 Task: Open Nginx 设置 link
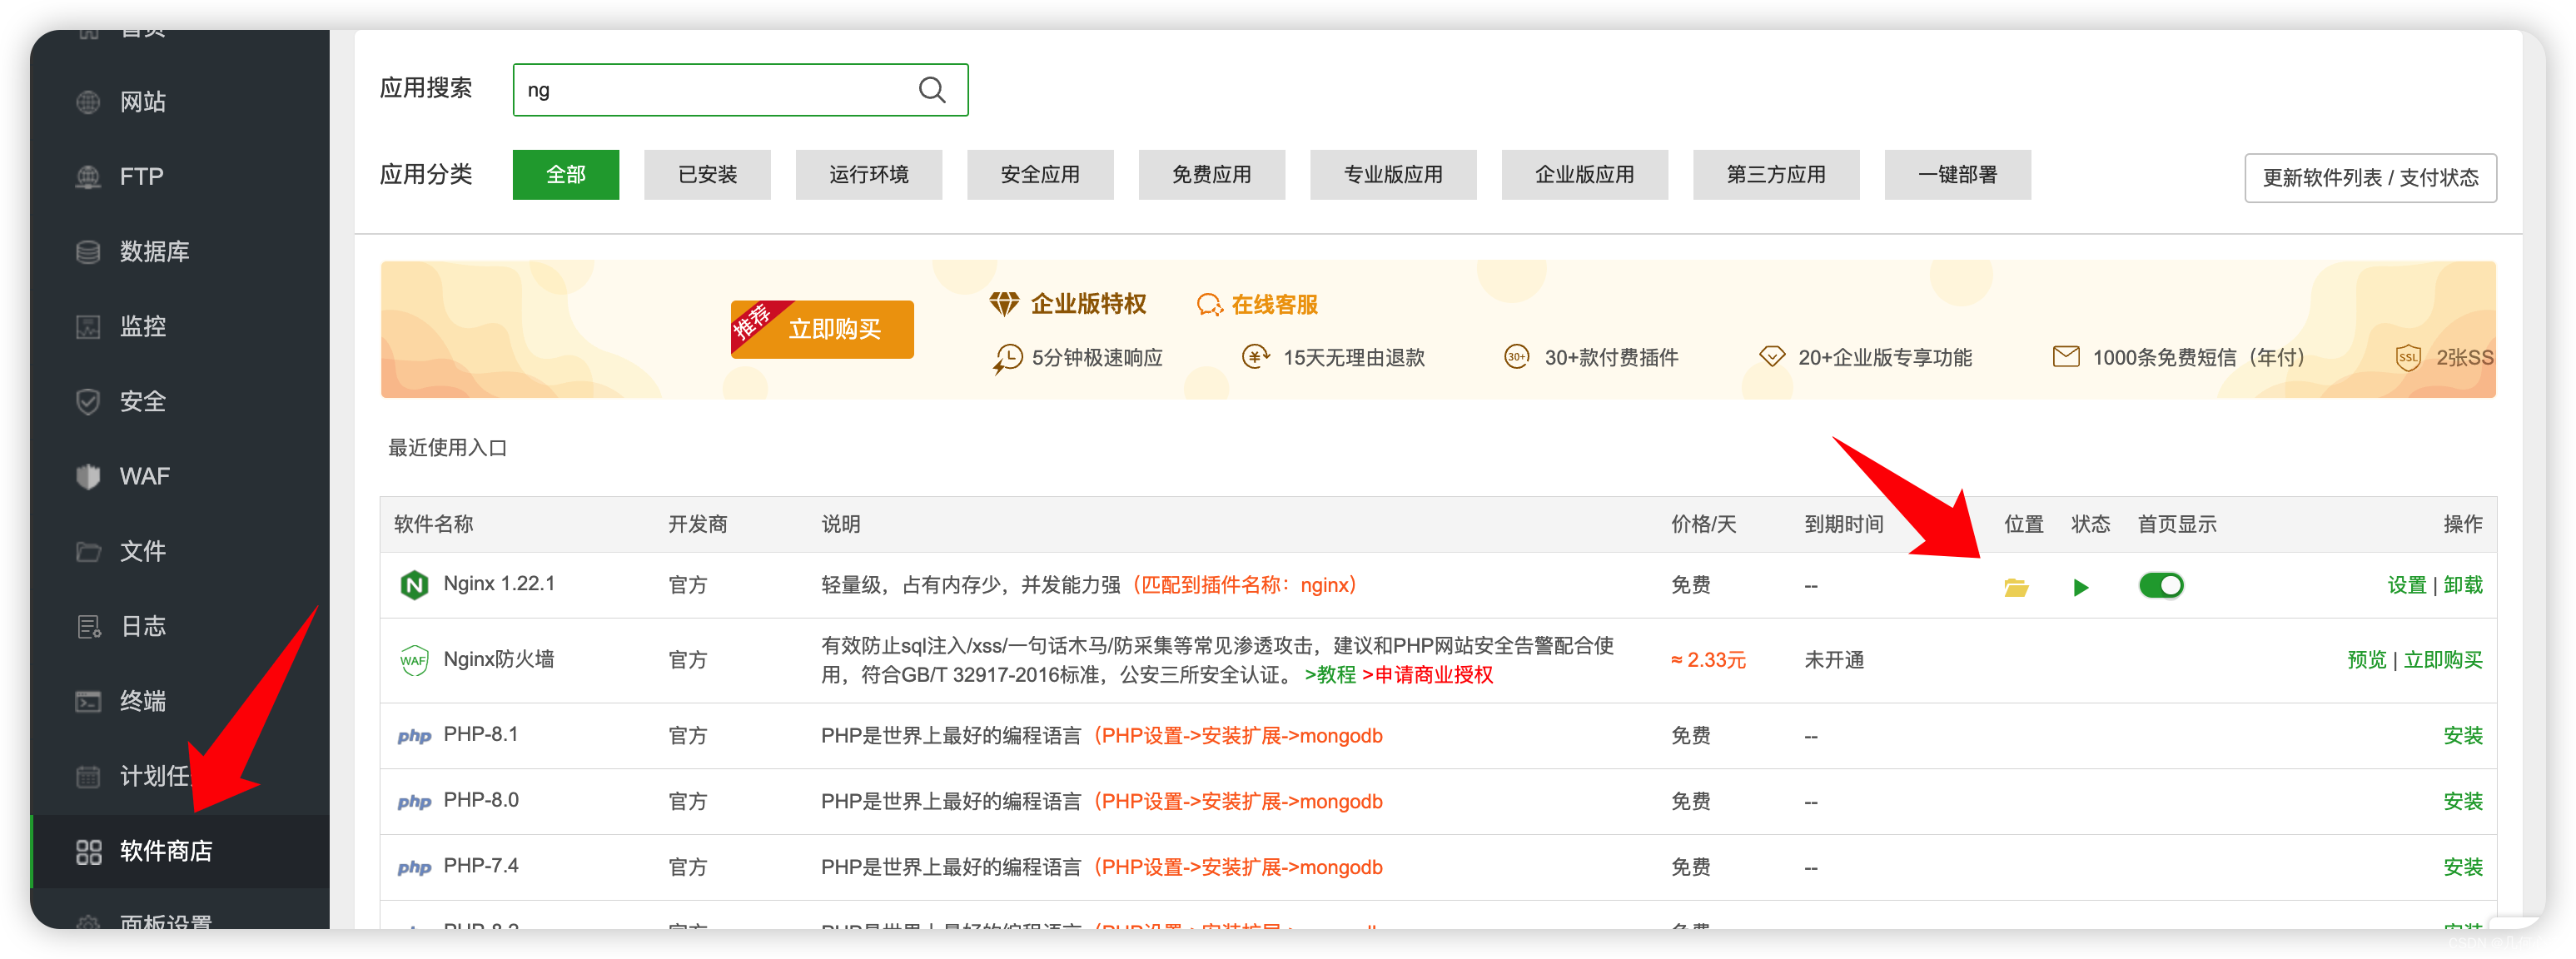(x=2406, y=585)
